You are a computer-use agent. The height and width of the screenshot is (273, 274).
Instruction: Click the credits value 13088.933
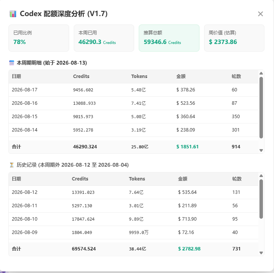point(84,103)
